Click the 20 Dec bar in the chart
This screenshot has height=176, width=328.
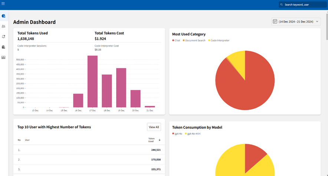(x=135, y=98)
